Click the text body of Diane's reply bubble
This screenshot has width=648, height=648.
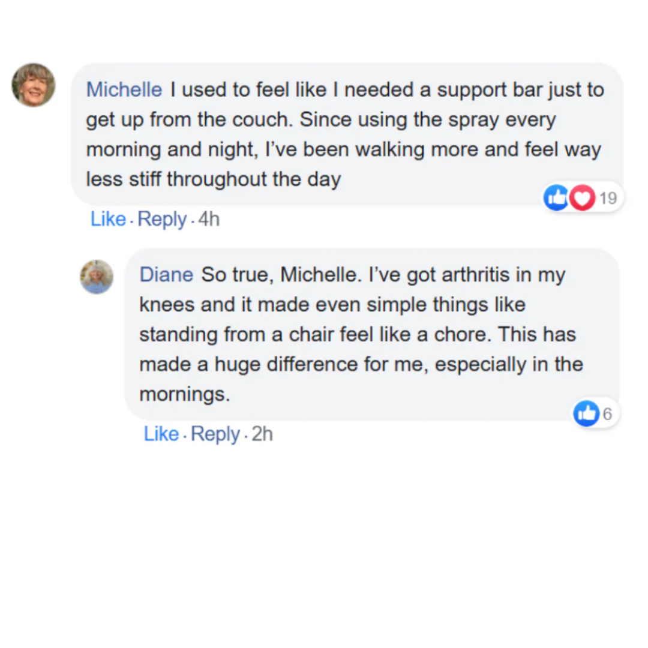(360, 335)
